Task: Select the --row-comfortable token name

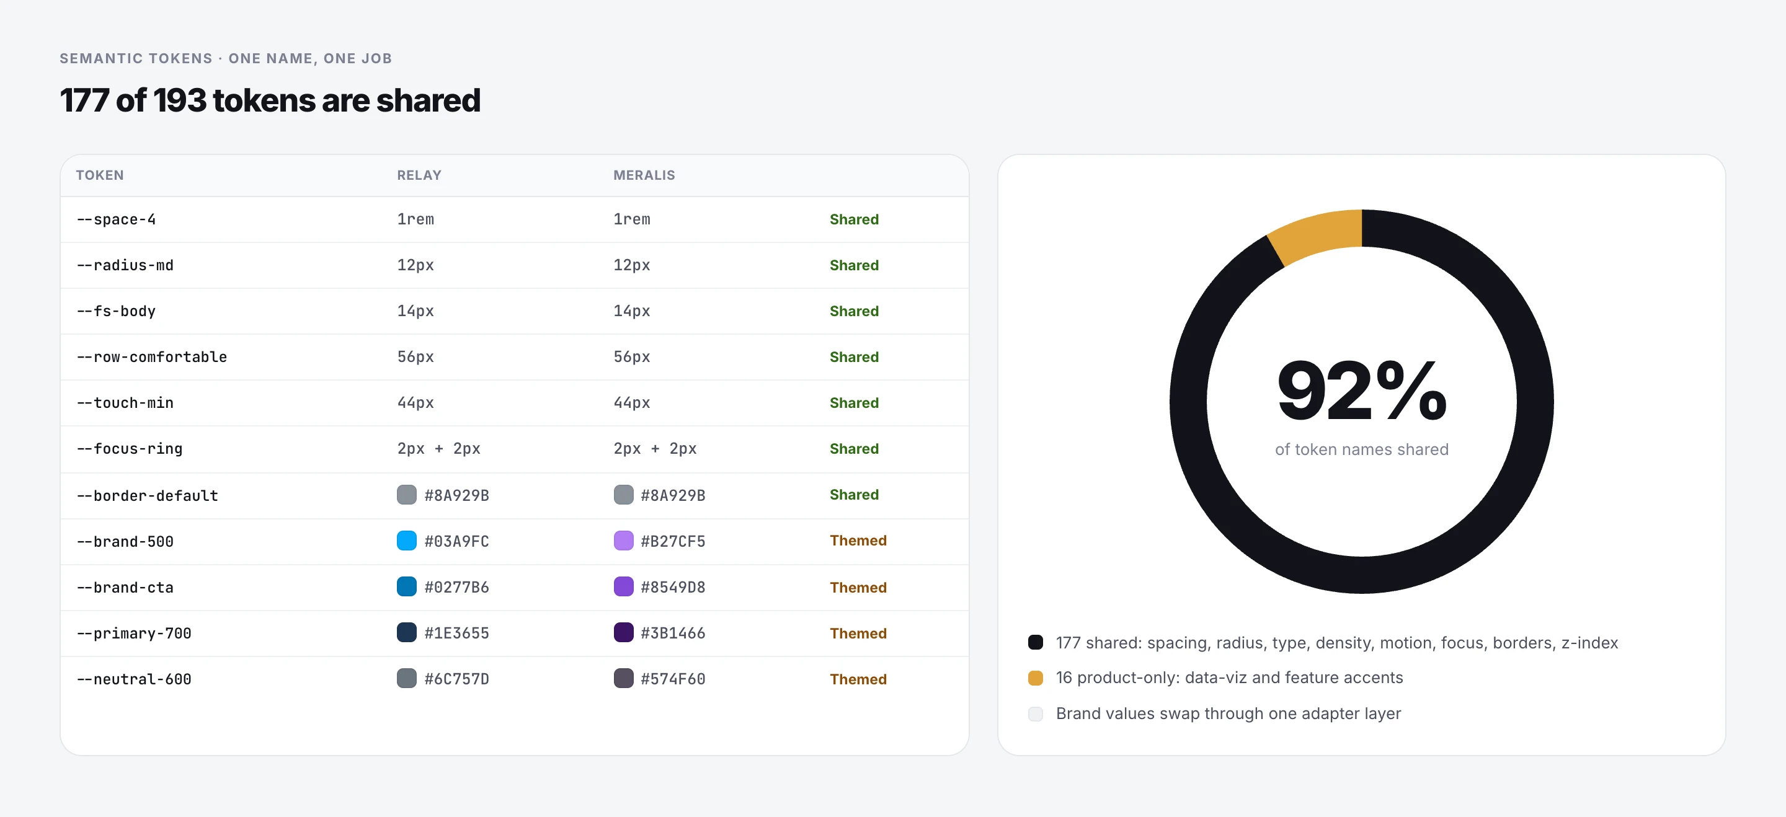Action: point(152,357)
